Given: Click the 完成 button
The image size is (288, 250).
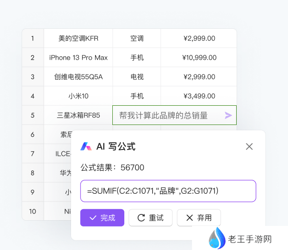Looking at the screenshot, I should (102, 218).
